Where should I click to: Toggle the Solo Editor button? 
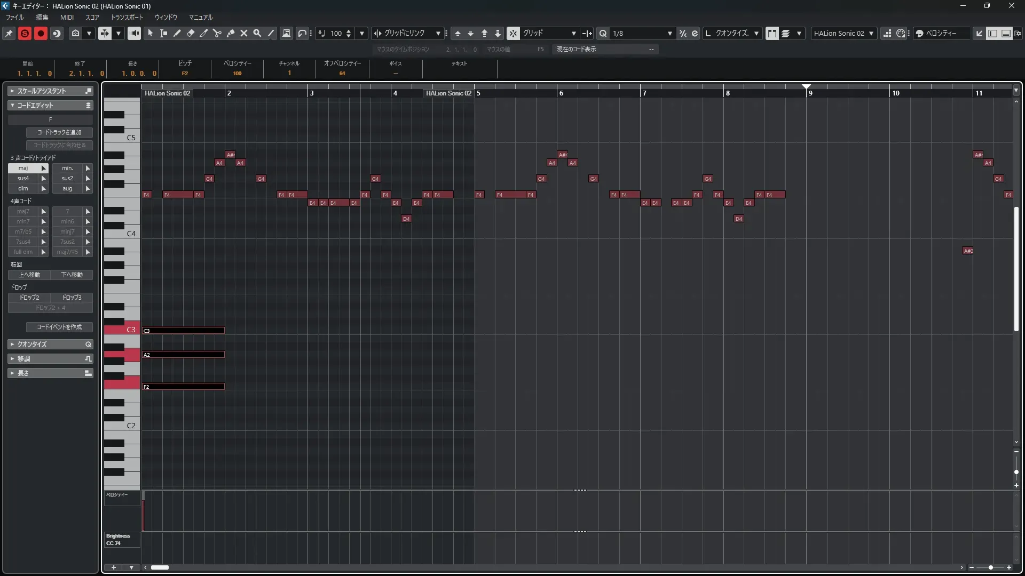[x=25, y=33]
